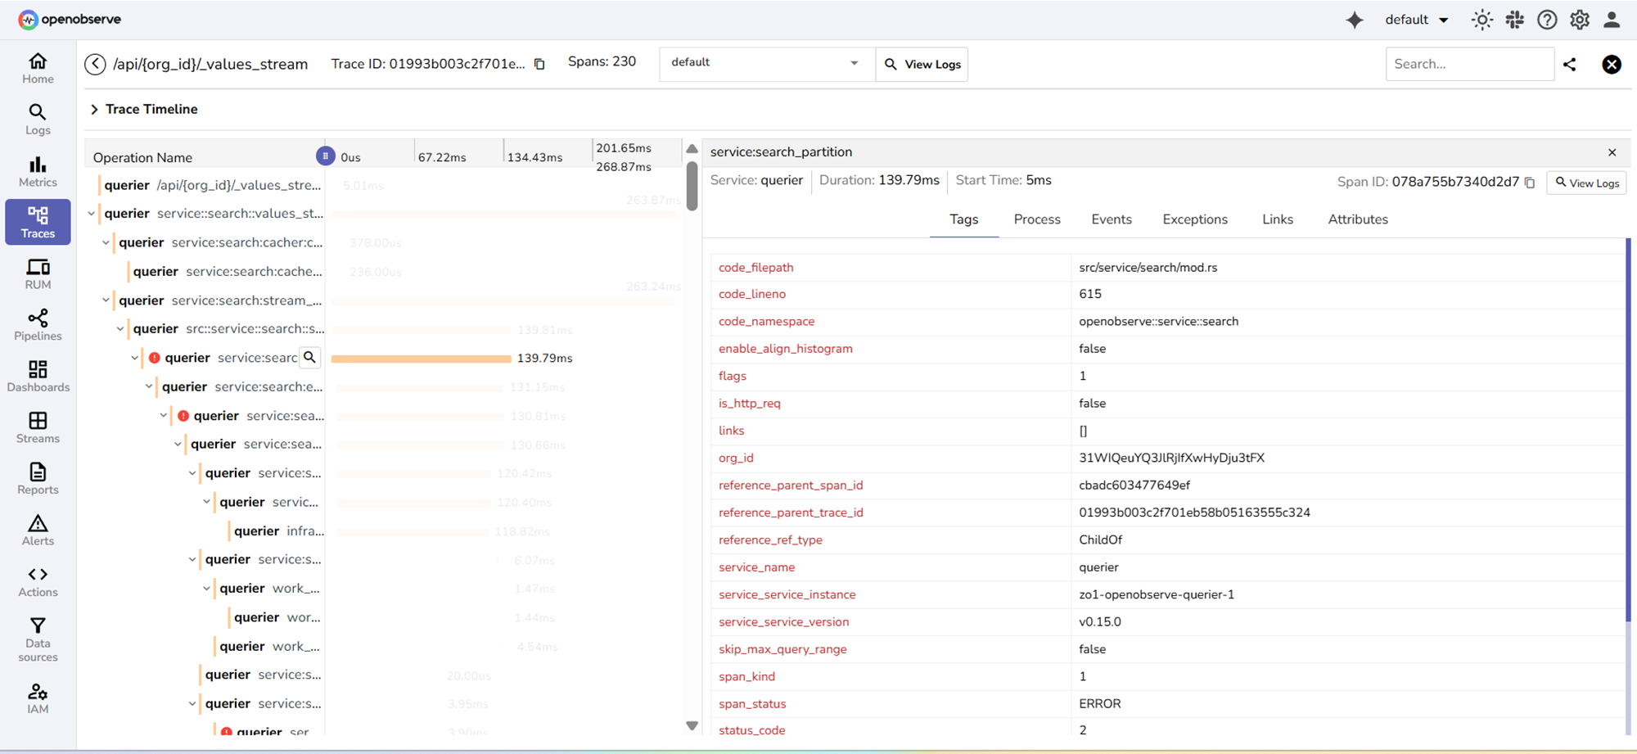1637x754 pixels.
Task: Expand the Trace Timeline section
Action: (95, 109)
